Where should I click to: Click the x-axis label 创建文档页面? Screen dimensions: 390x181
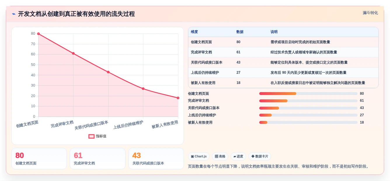click(27, 124)
